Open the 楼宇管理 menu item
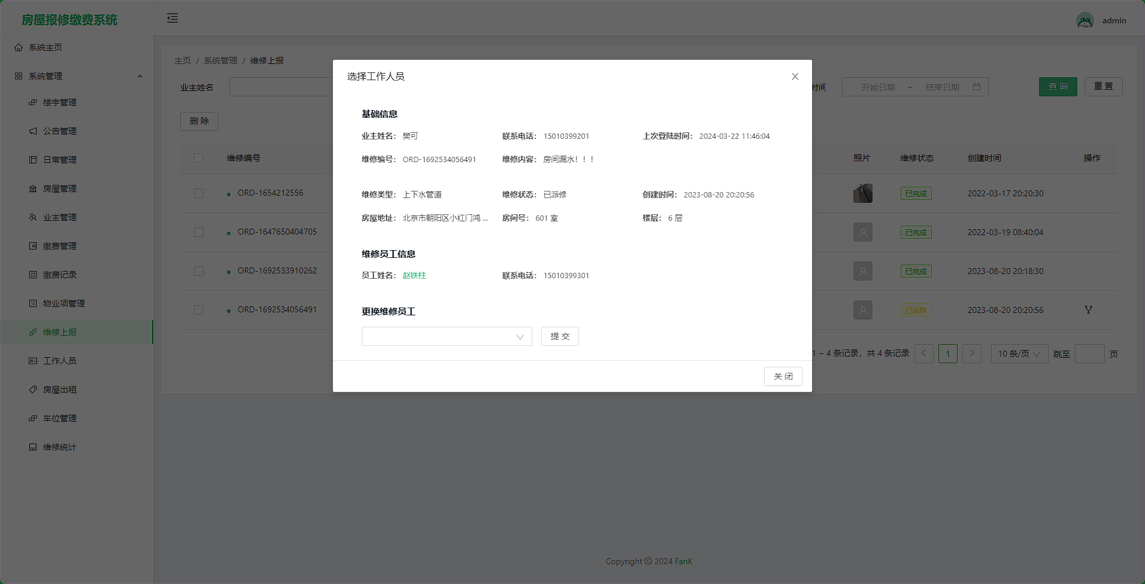Viewport: 1145px width, 584px height. [x=77, y=102]
